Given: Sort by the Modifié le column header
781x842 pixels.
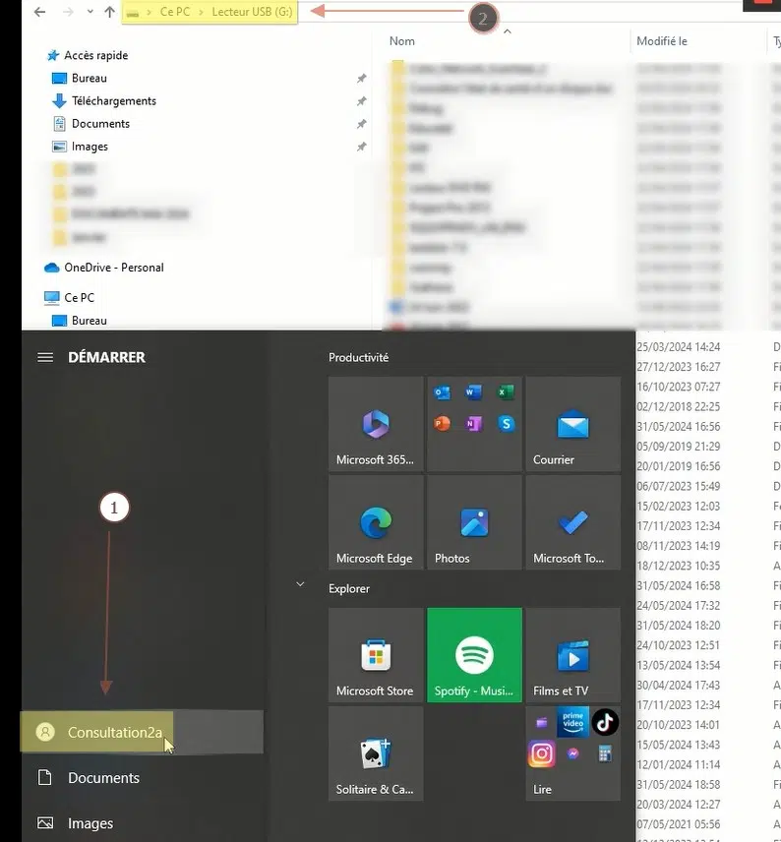Looking at the screenshot, I should click(662, 41).
